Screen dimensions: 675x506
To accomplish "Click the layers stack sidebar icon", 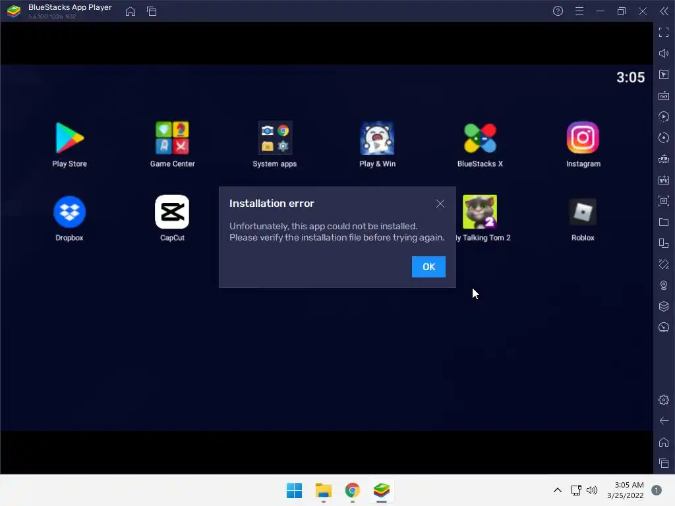I will click(664, 306).
